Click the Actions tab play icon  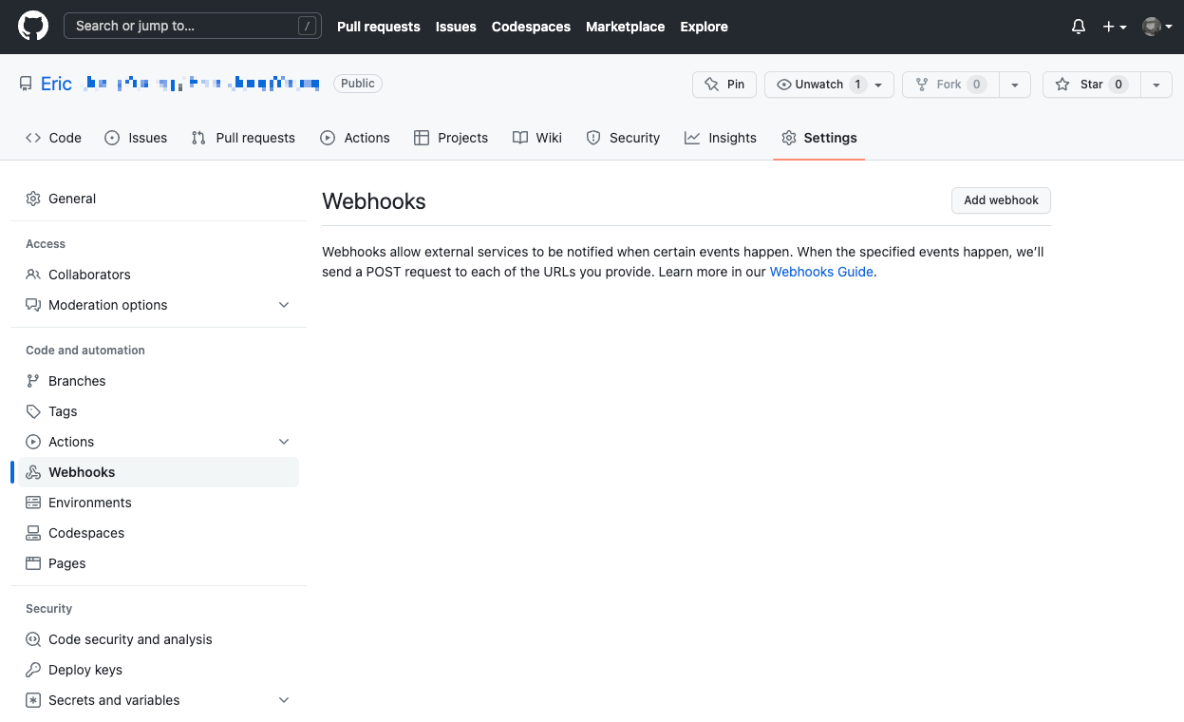pos(328,138)
